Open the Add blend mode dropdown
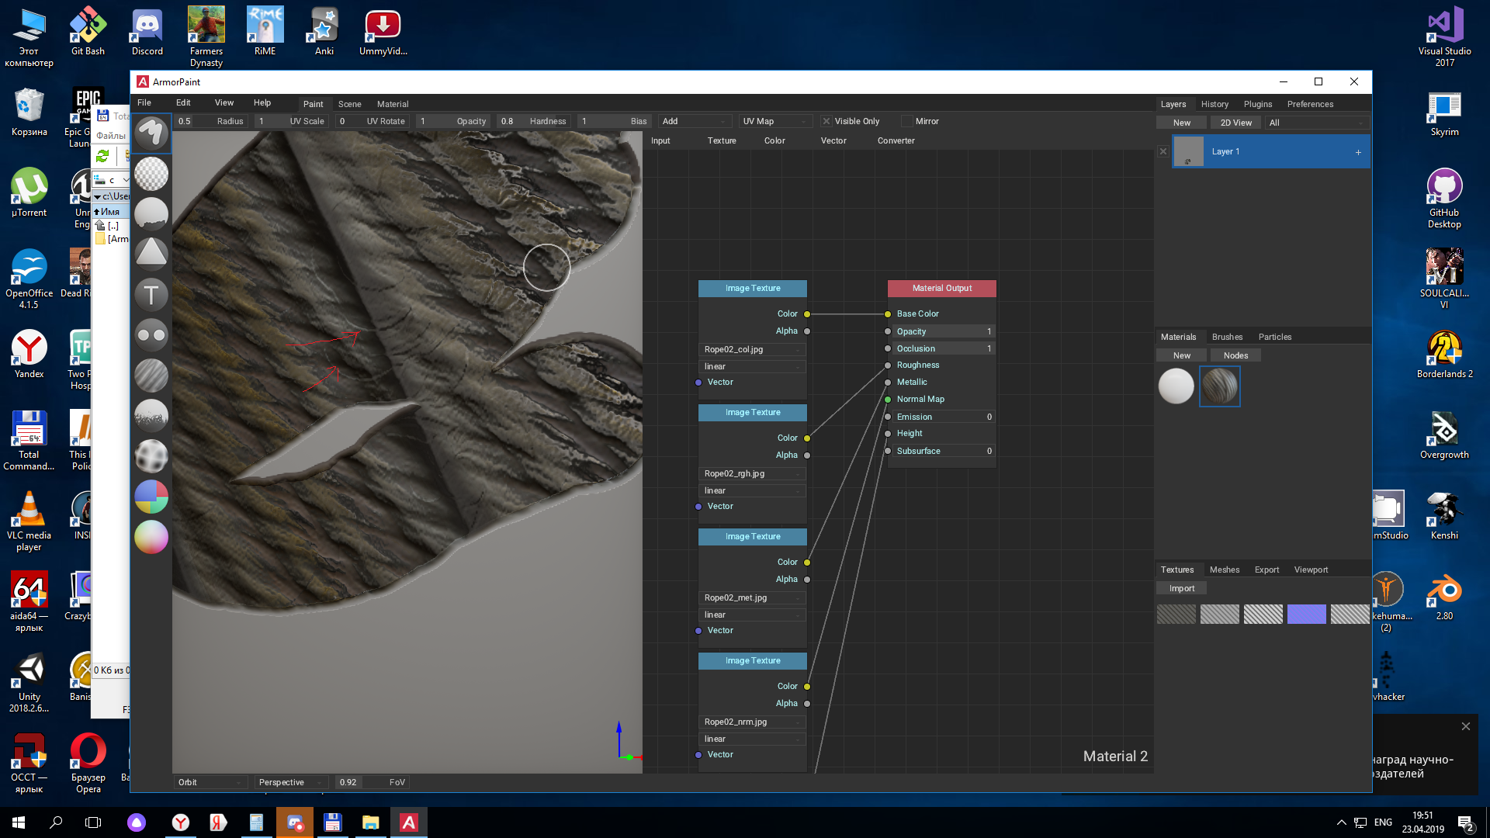This screenshot has width=1490, height=838. tap(695, 121)
